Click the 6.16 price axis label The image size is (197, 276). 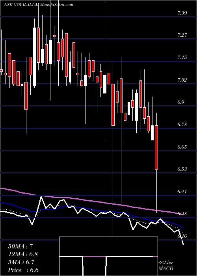tap(182, 236)
